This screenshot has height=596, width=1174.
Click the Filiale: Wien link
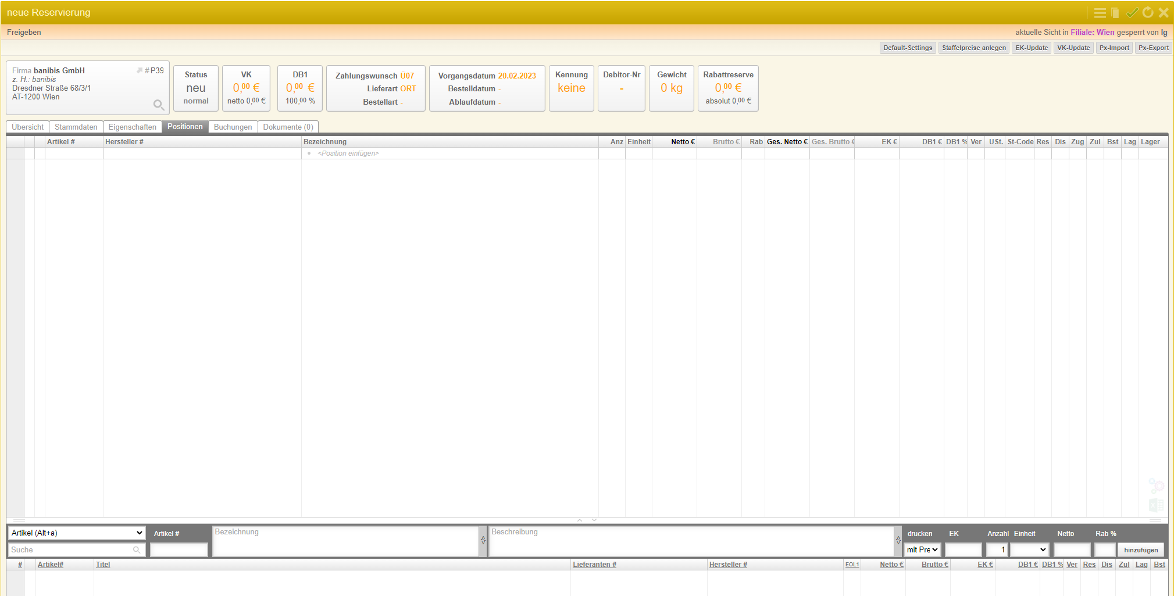(x=1093, y=32)
